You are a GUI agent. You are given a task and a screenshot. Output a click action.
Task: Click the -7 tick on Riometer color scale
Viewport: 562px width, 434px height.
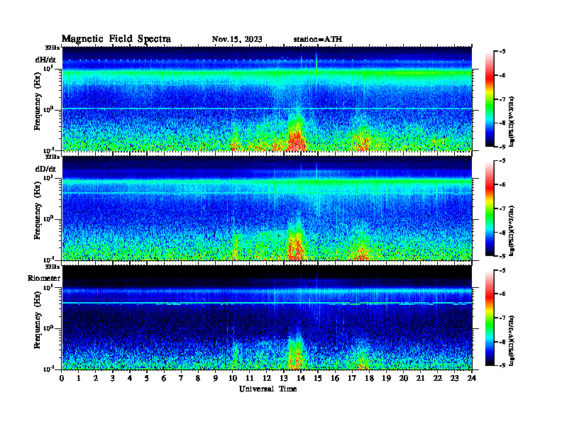pyautogui.click(x=502, y=318)
